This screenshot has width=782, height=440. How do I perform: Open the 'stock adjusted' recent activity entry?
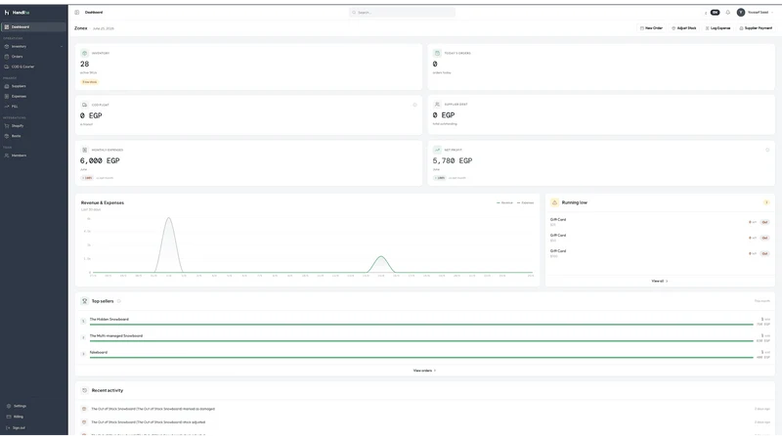[x=425, y=422]
